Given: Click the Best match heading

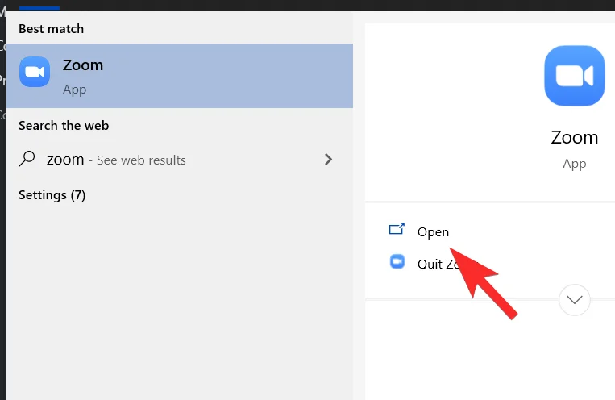Looking at the screenshot, I should (x=51, y=29).
